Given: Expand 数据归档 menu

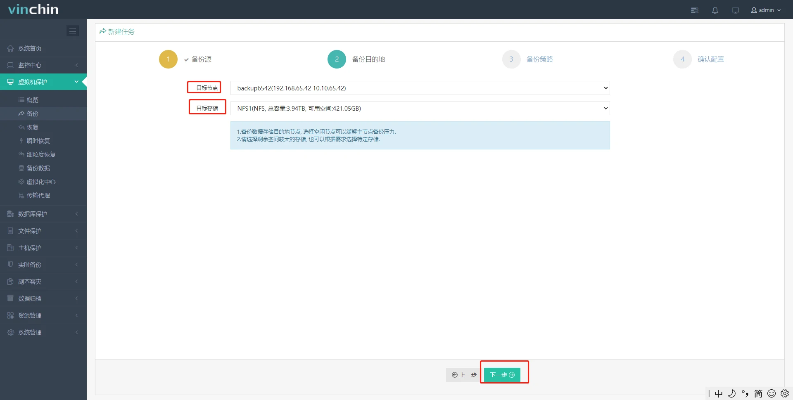Looking at the screenshot, I should (43, 298).
